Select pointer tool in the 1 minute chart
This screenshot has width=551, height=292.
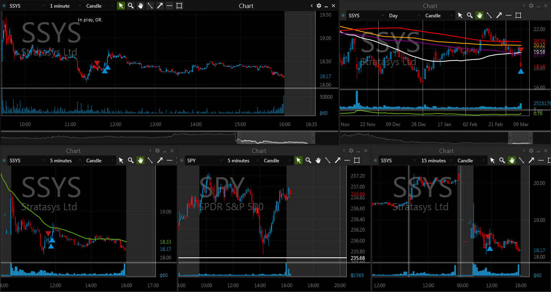pos(121,6)
